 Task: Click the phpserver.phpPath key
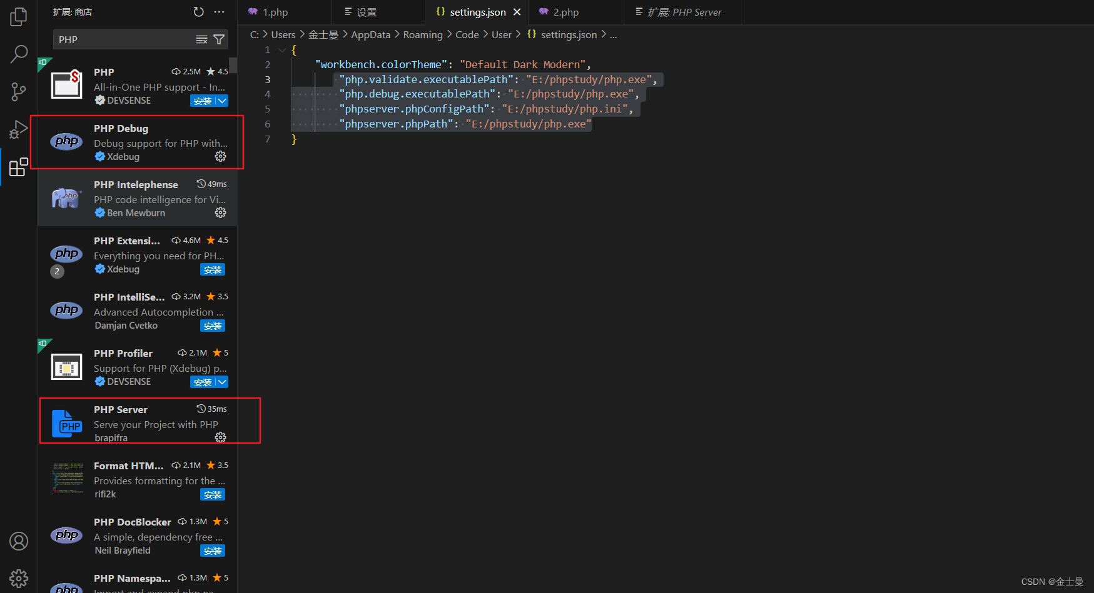(396, 124)
